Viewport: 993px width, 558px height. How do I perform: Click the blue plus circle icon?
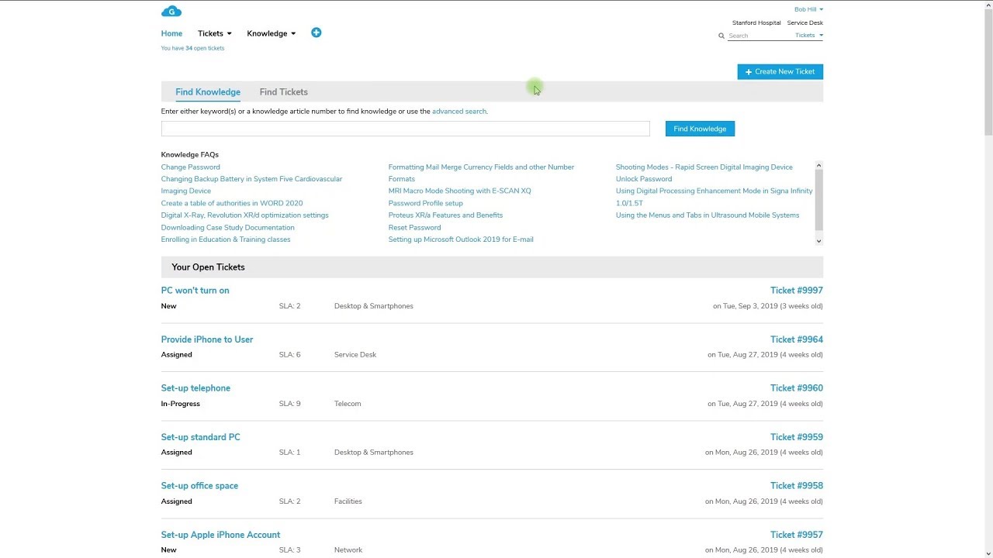tap(316, 33)
